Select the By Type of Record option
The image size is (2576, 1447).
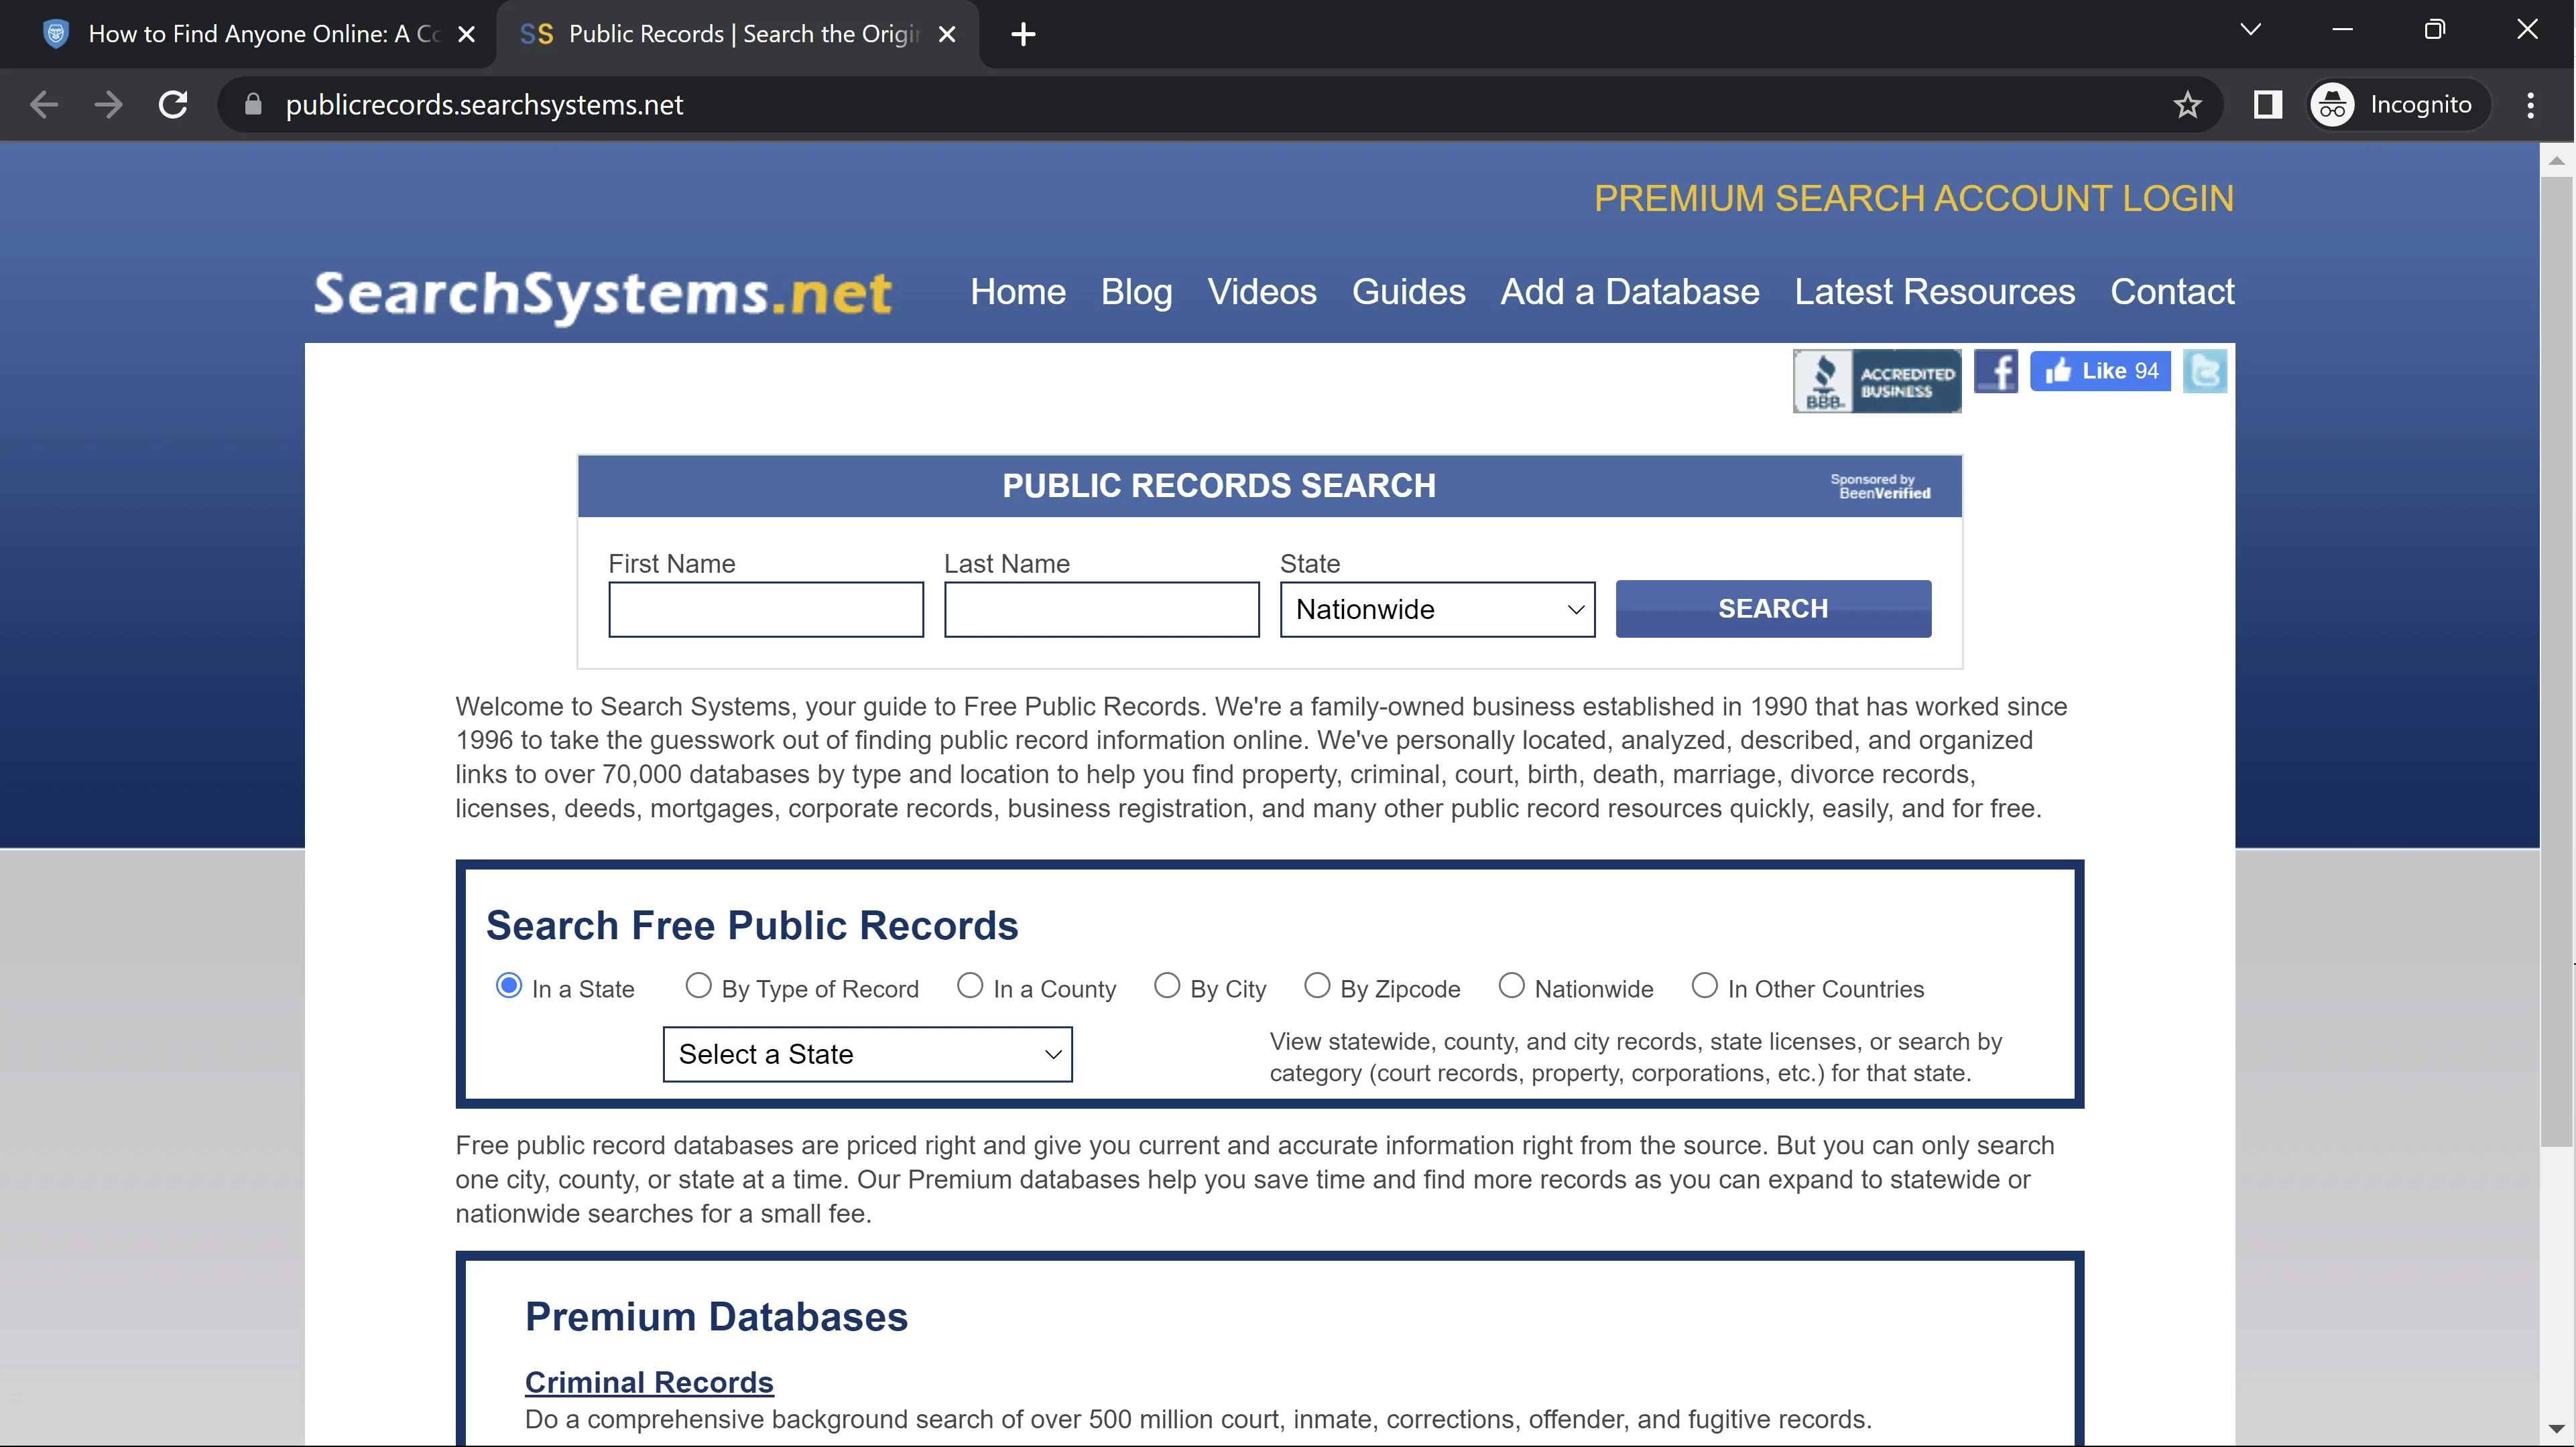(698, 986)
